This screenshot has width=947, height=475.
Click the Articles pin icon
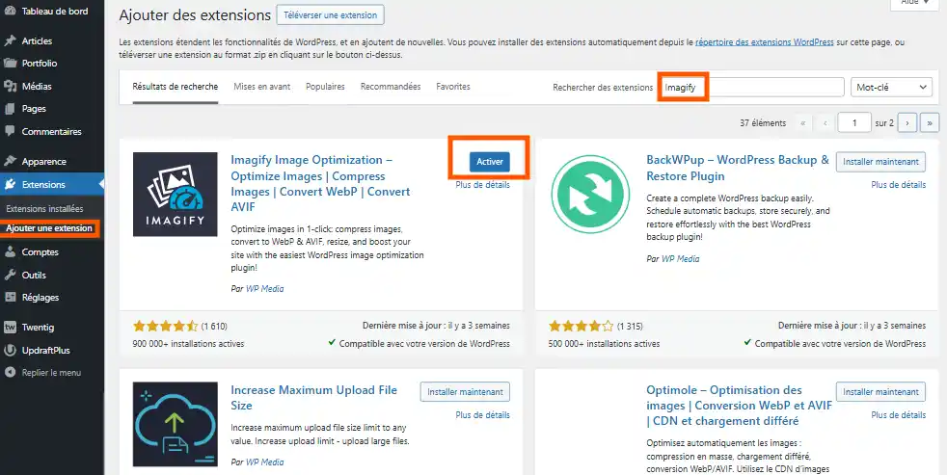pyautogui.click(x=10, y=41)
